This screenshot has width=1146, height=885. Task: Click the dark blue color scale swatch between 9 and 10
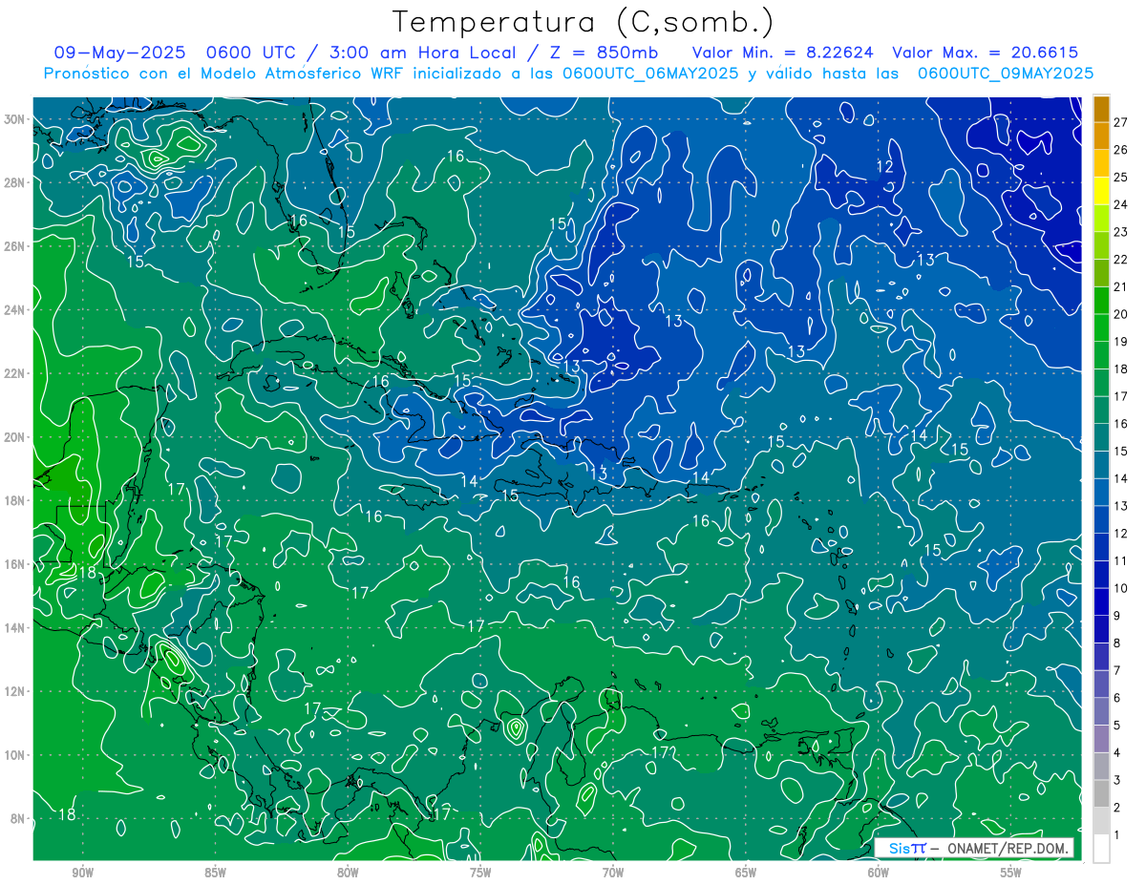click(1101, 601)
